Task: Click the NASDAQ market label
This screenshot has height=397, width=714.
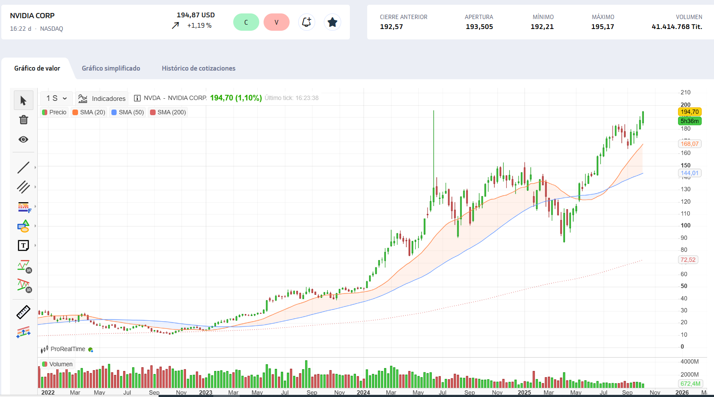Action: tap(52, 29)
